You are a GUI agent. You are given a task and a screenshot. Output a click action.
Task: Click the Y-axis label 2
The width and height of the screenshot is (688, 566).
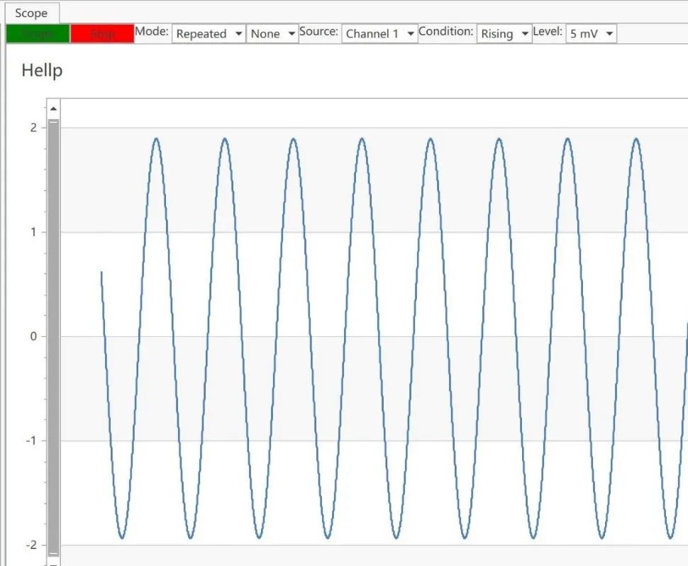click(x=33, y=128)
